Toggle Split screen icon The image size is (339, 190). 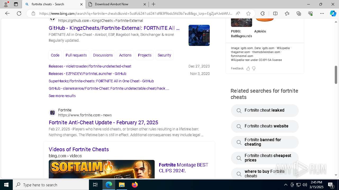tap(275, 13)
